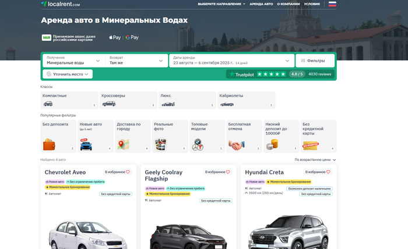Click Без ограничения пробега badge on Chevrolet Aveo
408x249 pixels.
(x=85, y=182)
